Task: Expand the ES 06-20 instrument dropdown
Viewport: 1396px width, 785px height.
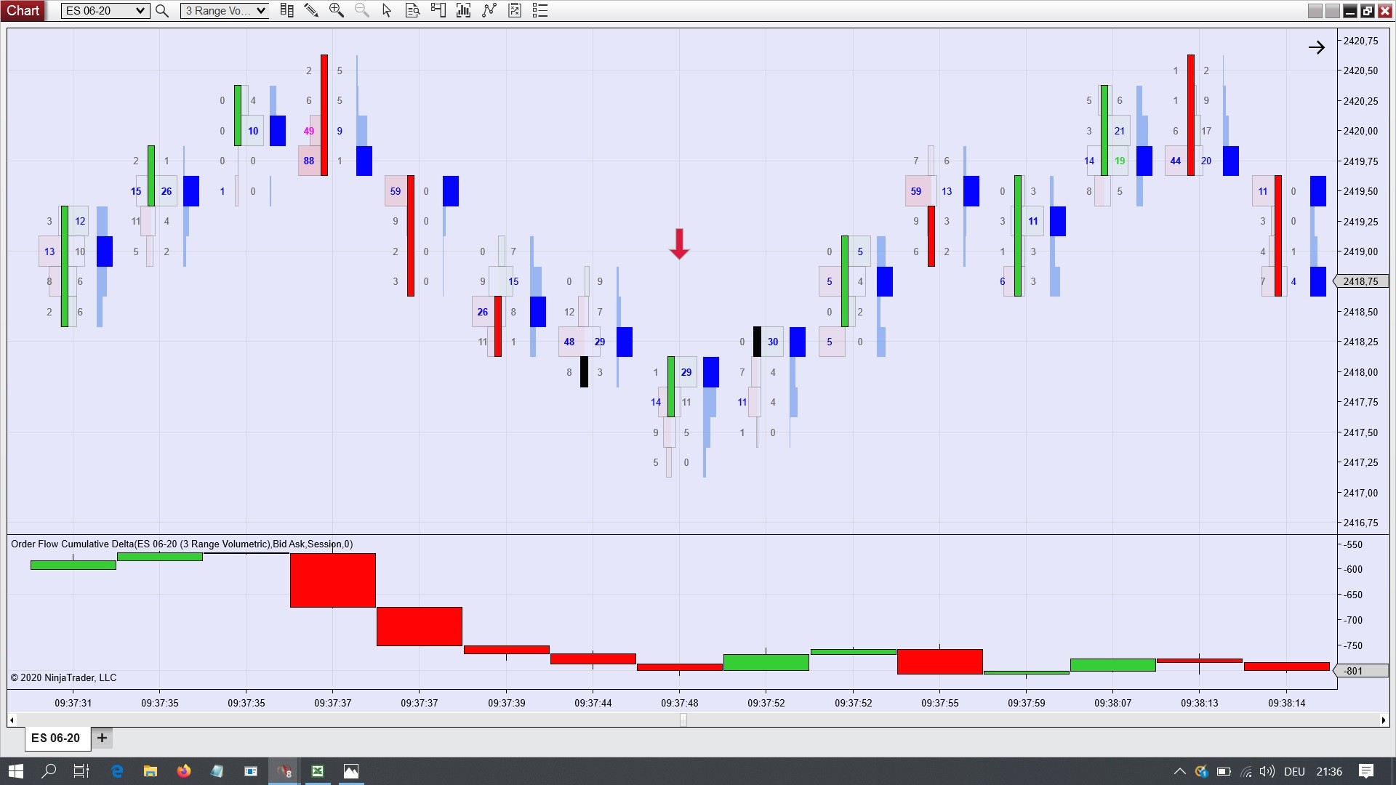Action: click(140, 11)
